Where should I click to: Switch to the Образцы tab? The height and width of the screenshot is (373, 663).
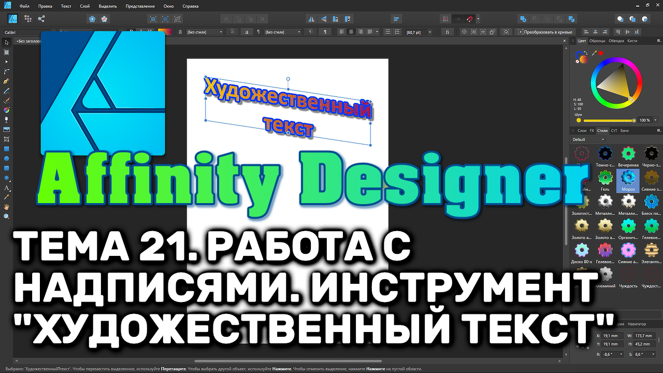point(597,40)
